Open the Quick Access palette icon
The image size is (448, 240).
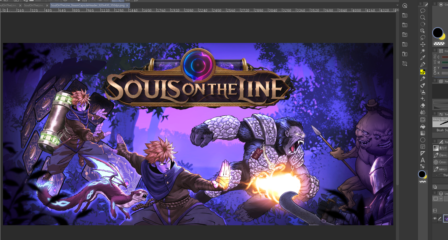click(405, 6)
